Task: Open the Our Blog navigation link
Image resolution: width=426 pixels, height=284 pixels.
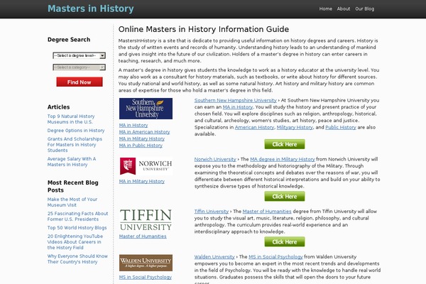Action: pyautogui.click(x=365, y=9)
